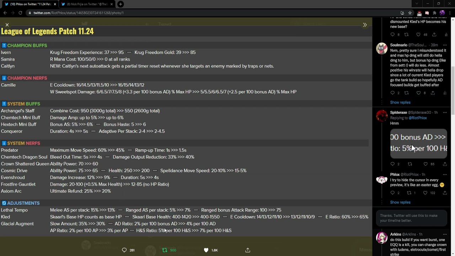Like the patch preview photo (1.8K)
This screenshot has height=256, width=455.
tap(206, 250)
